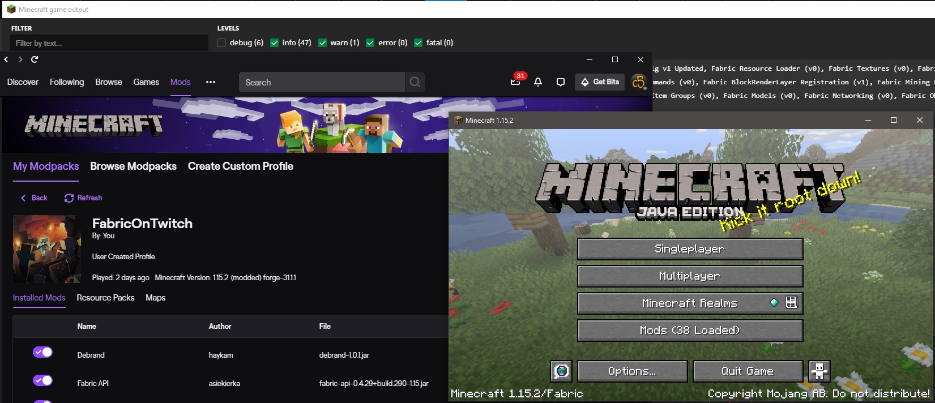Click the Minecraft language globe button

tap(561, 371)
